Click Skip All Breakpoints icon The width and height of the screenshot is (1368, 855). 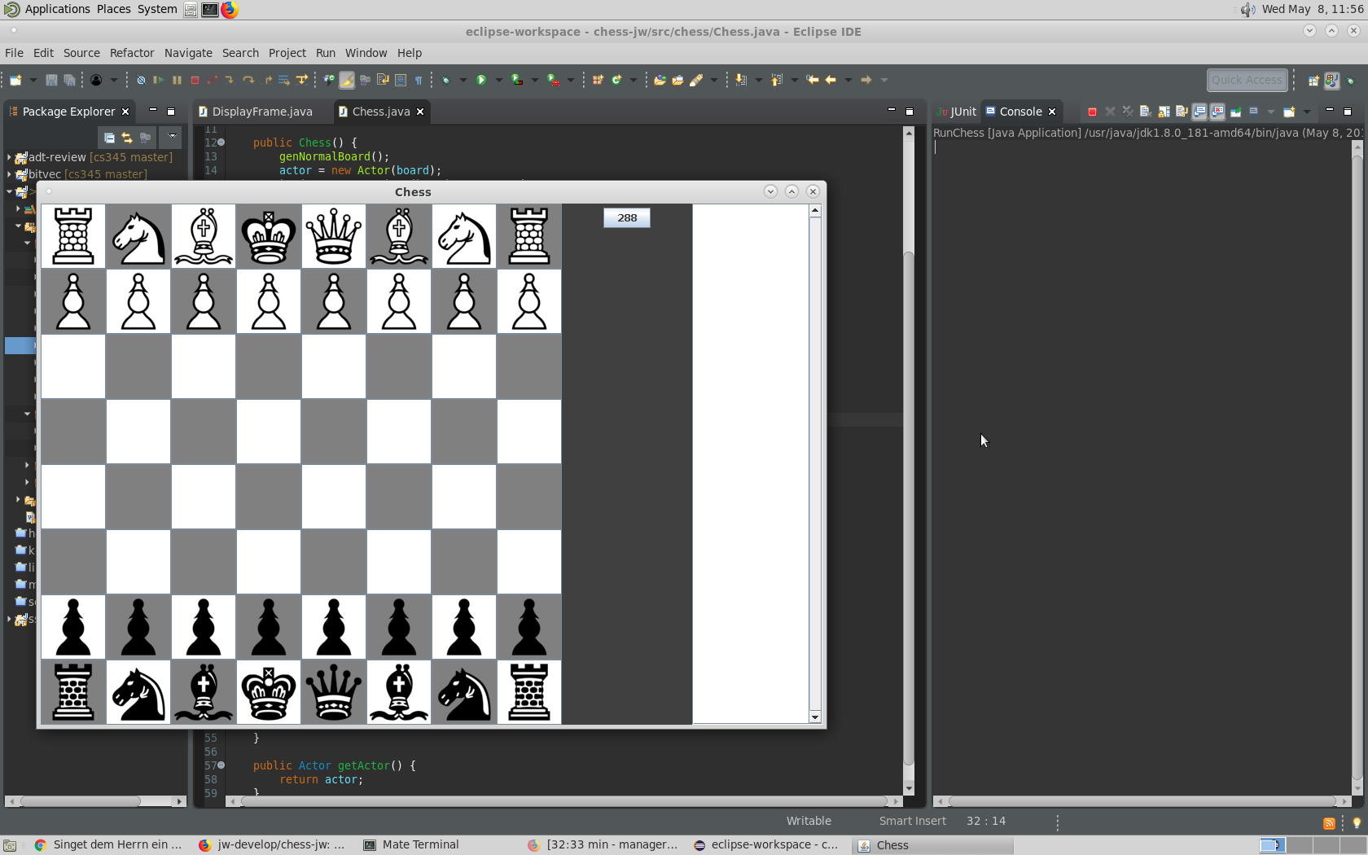pyautogui.click(x=141, y=80)
